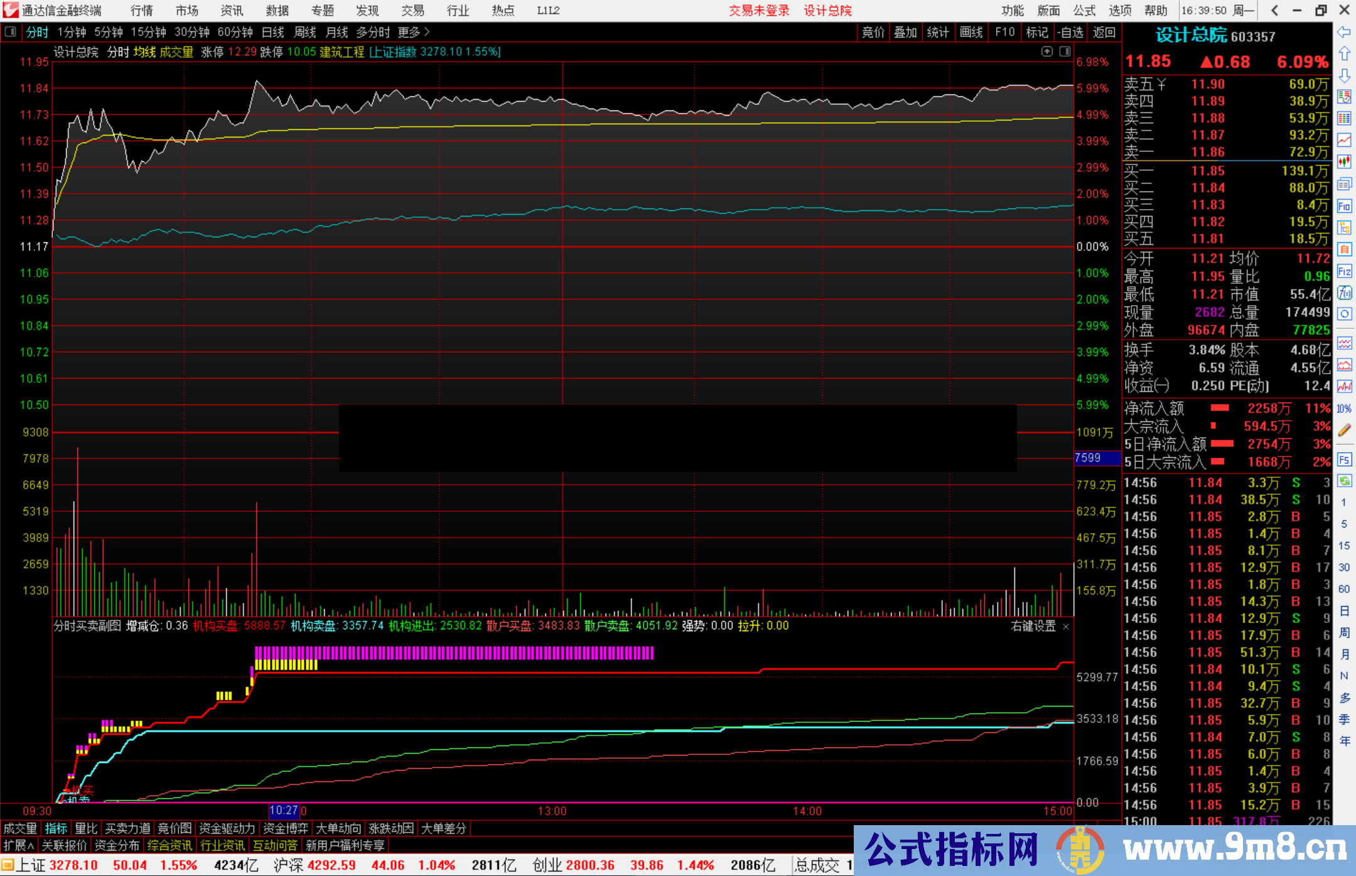Click the panel layout icon at top-left

(11, 31)
